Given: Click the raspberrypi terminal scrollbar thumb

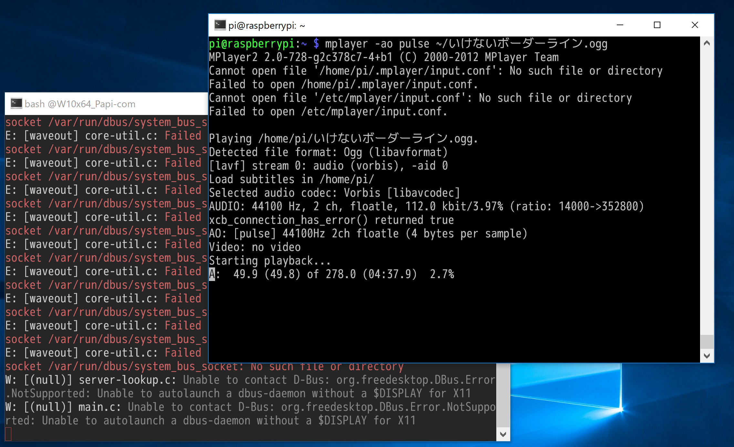Looking at the screenshot, I should 707,342.
